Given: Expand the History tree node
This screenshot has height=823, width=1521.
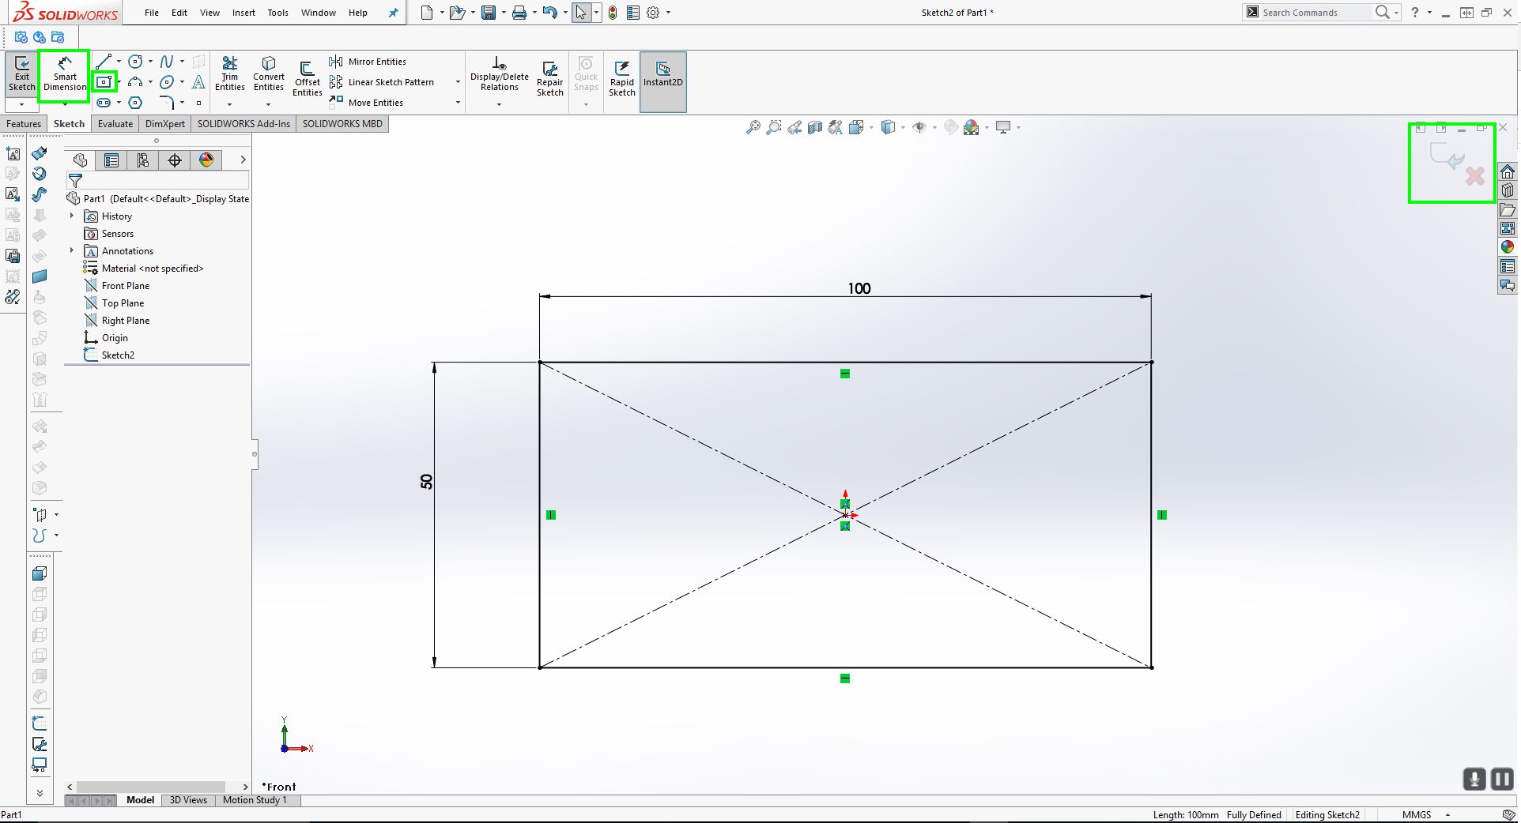Looking at the screenshot, I should [72, 216].
